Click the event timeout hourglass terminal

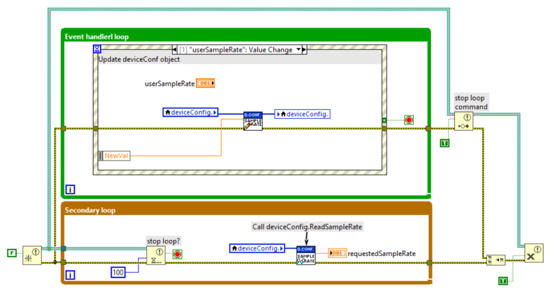pos(98,49)
